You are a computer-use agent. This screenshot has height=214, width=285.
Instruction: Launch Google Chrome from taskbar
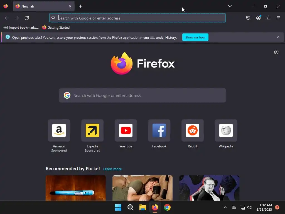point(167,207)
